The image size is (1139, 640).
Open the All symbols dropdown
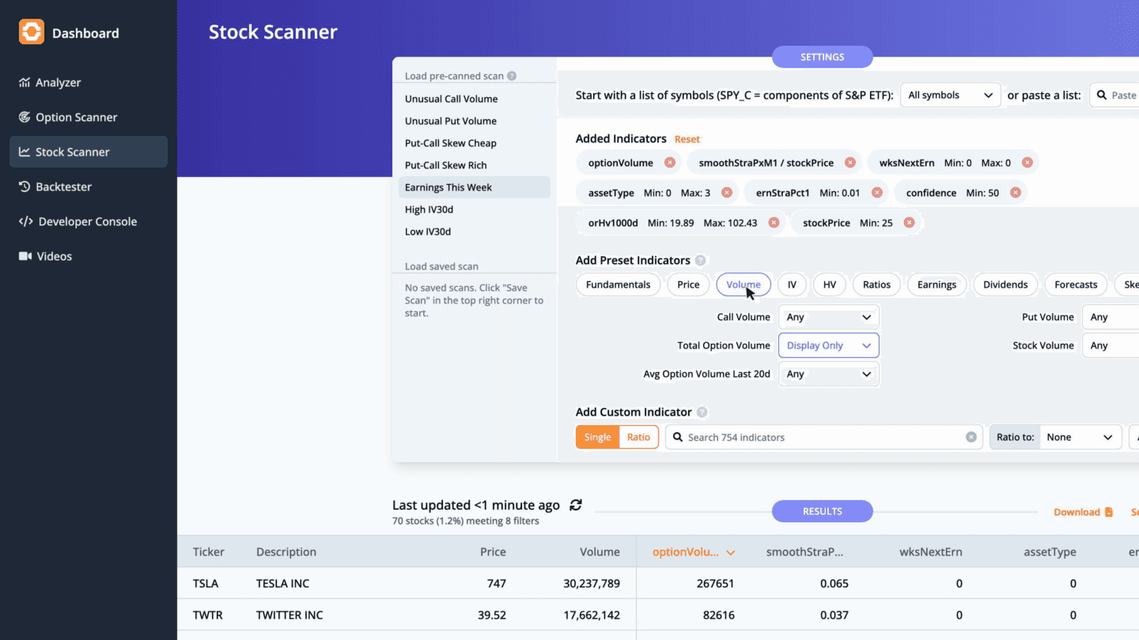[951, 95]
